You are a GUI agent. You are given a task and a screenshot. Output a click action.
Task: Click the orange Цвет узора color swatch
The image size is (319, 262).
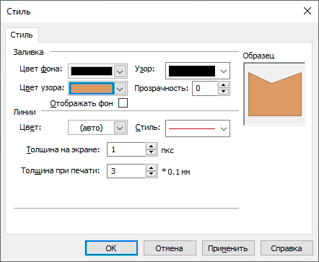[x=92, y=89]
